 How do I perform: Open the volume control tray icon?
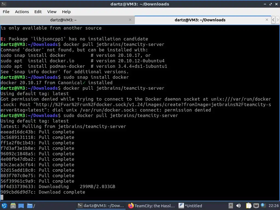238,206
